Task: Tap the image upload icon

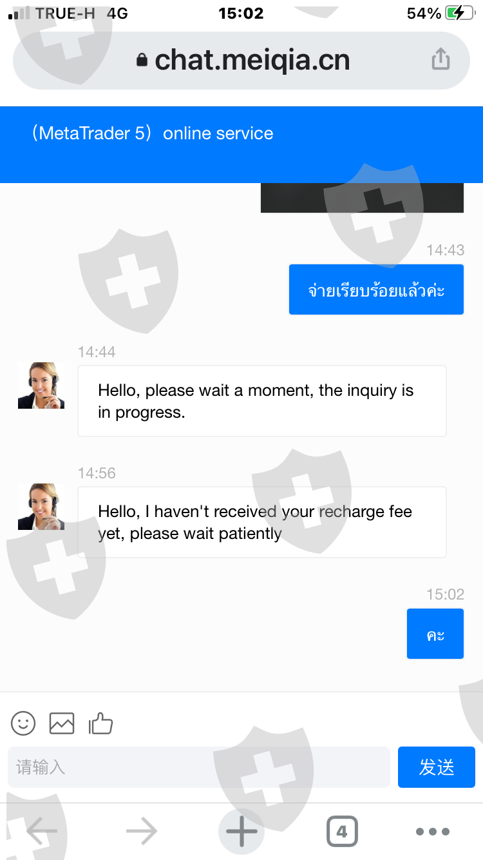Action: click(x=62, y=723)
